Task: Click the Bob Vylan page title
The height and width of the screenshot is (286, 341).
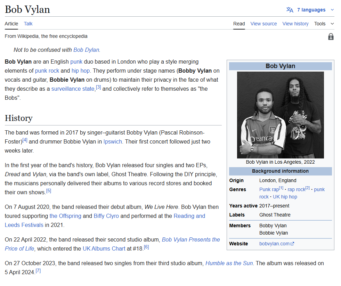Action: point(27,9)
